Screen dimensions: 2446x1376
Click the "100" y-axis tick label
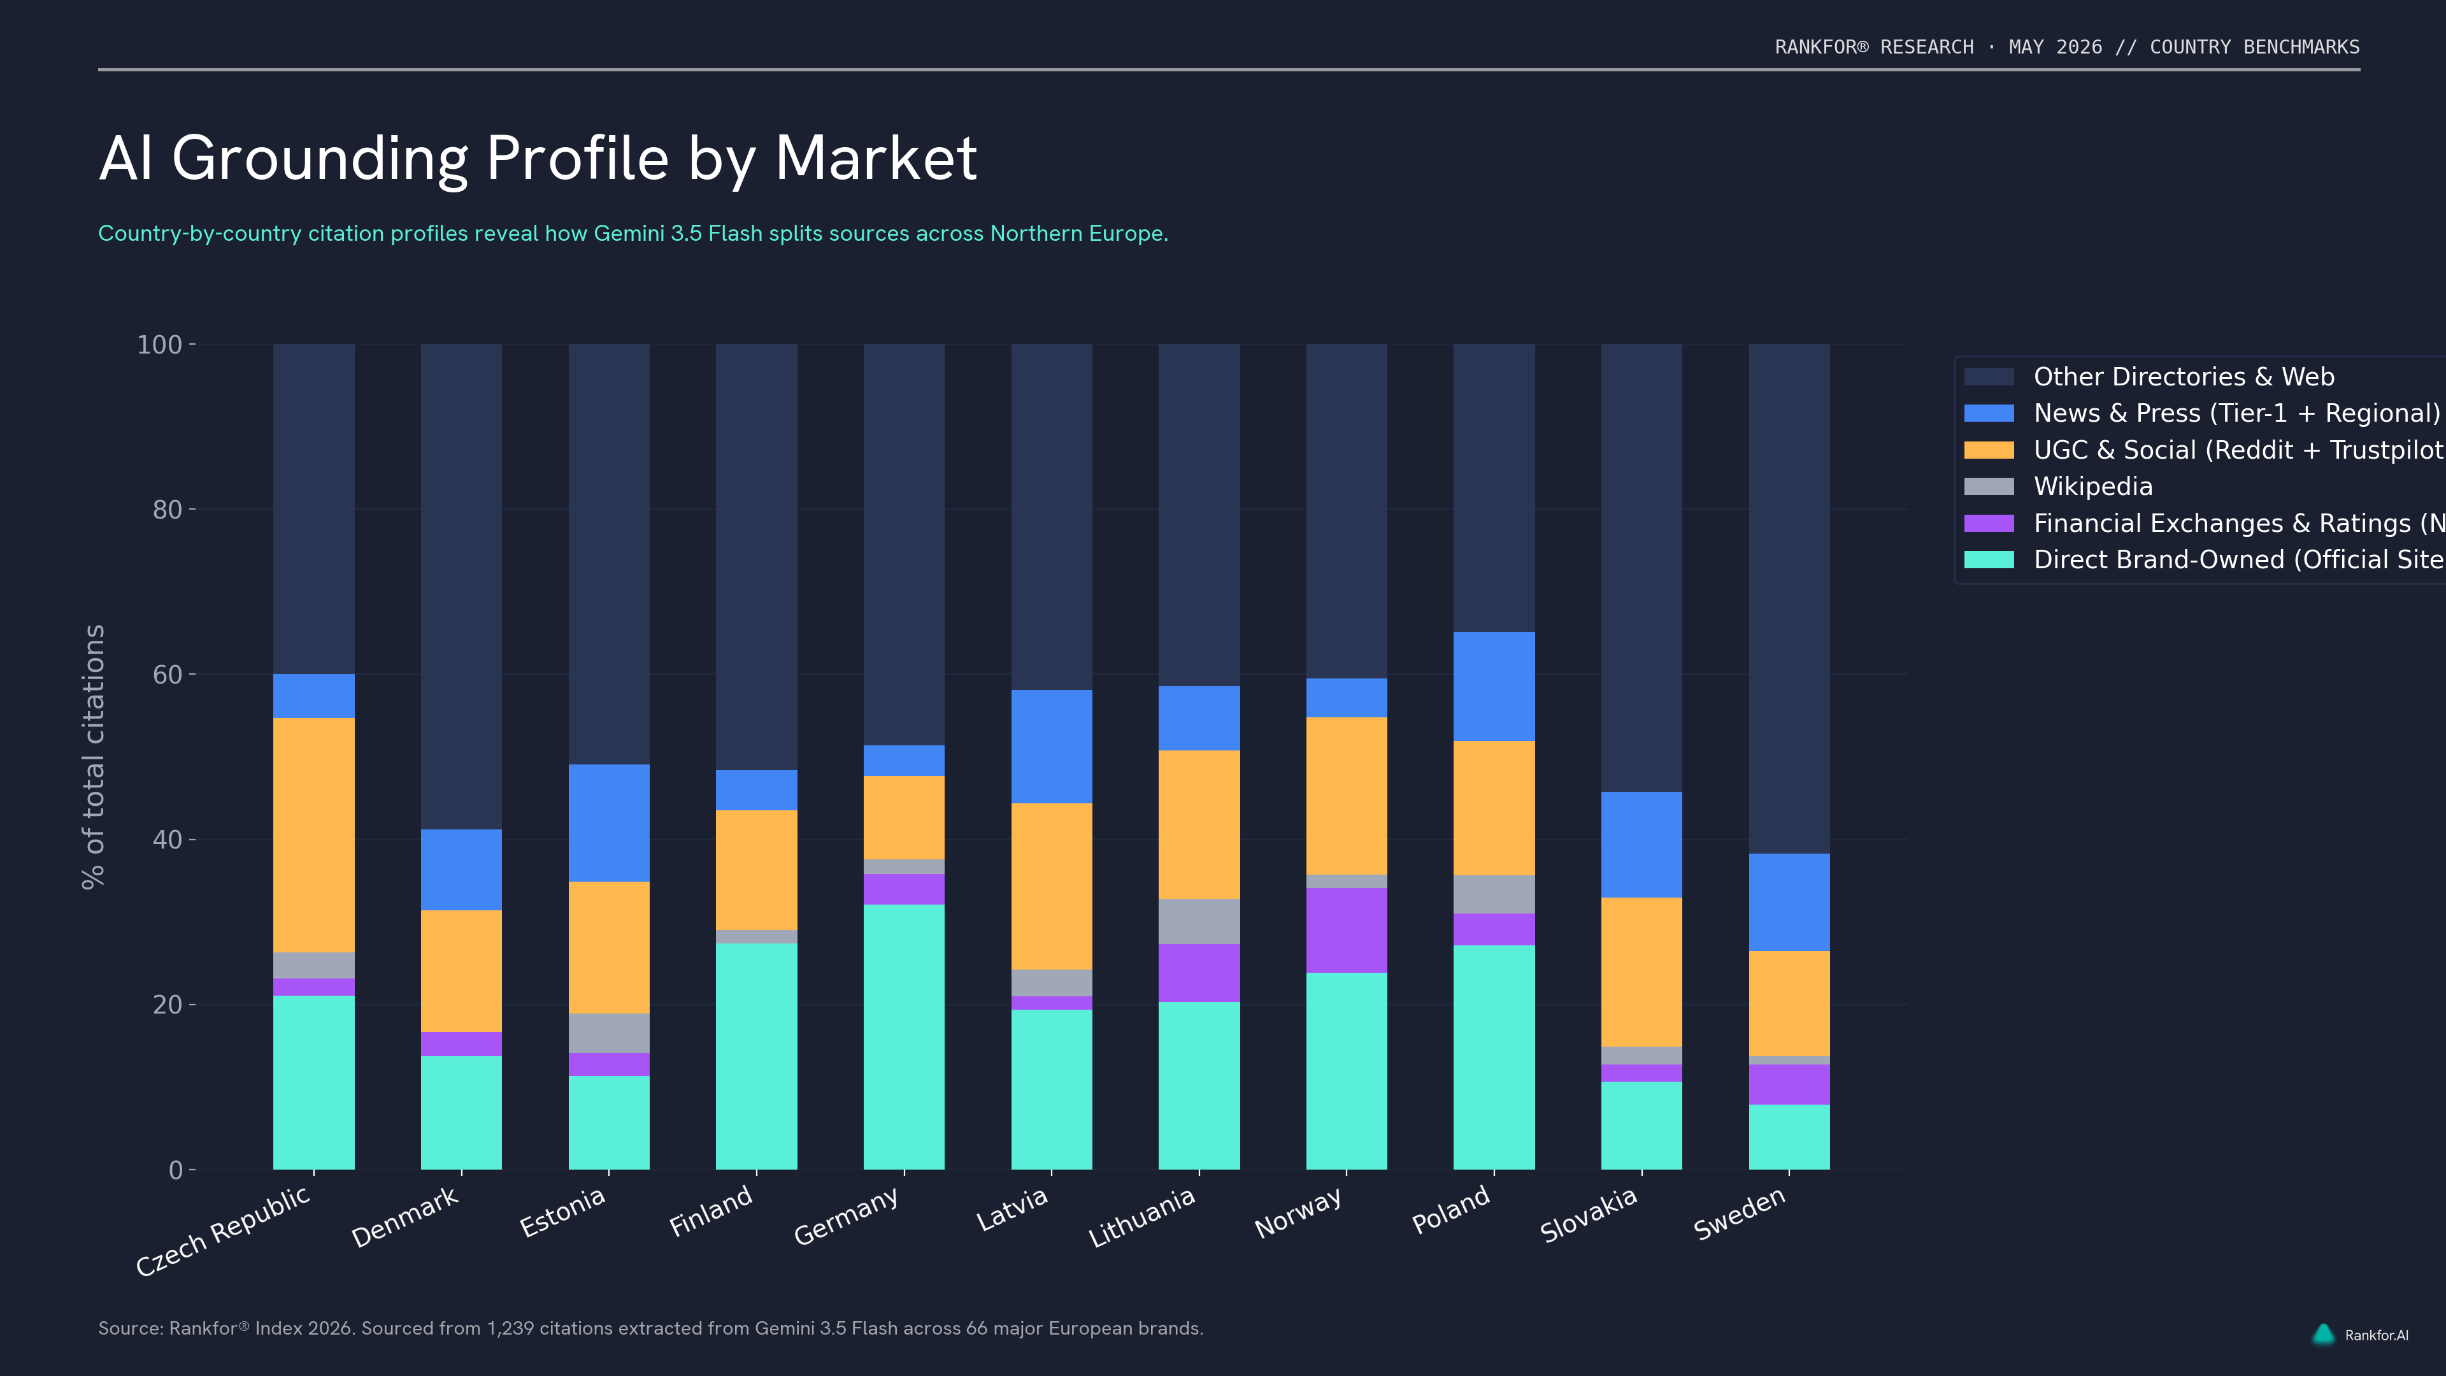159,345
